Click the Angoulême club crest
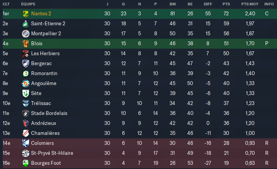Viewport: 277px width, 169px height. [25, 83]
